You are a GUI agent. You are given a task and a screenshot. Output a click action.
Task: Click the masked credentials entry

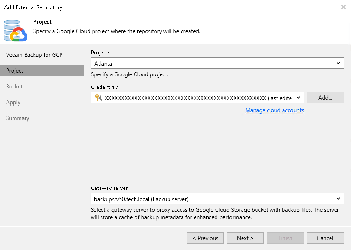coord(197,98)
